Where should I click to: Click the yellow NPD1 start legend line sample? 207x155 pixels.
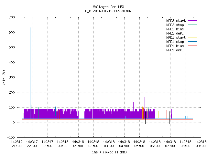click(x=192, y=37)
